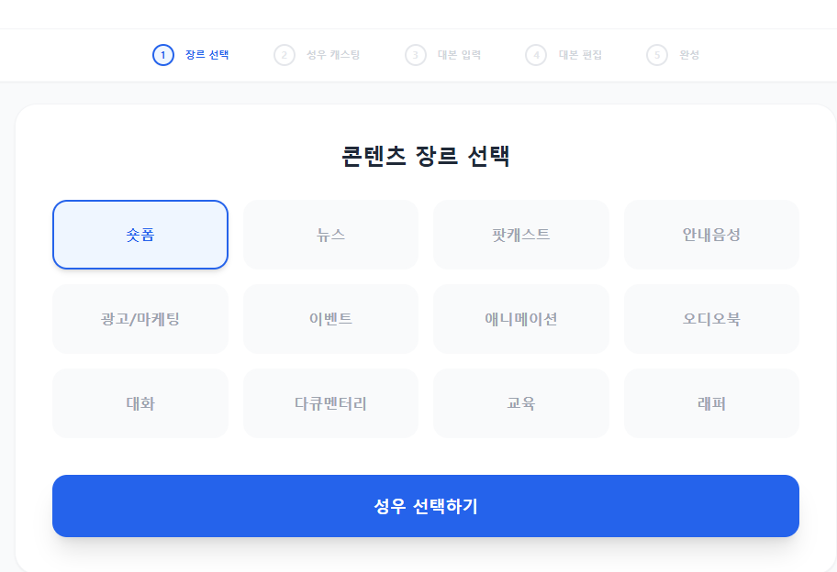The height and width of the screenshot is (572, 837).
Task: Click the 성우 캐스팅 step label
Action: (x=333, y=55)
